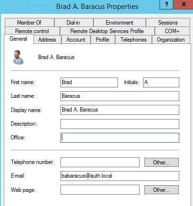Switch to the Dial-in tab

click(x=74, y=23)
